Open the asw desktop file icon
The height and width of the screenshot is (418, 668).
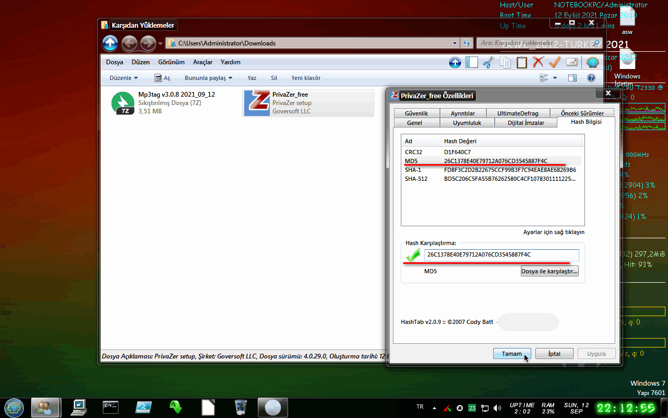[x=627, y=20]
